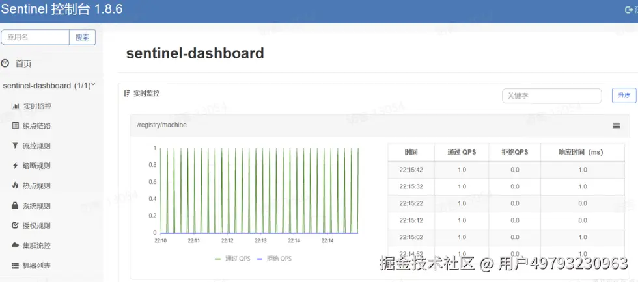Viewport: 638px width, 282px height.
Task: Open 机器列表 in the sidebar
Action: (36, 265)
